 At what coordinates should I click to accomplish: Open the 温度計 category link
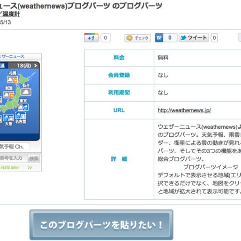tap(11, 14)
